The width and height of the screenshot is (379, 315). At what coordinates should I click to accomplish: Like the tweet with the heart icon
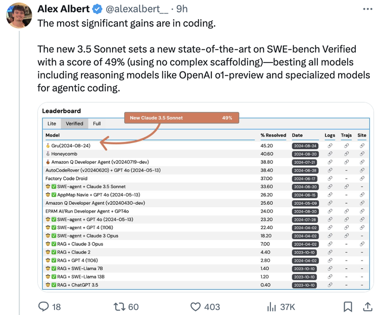196,306
